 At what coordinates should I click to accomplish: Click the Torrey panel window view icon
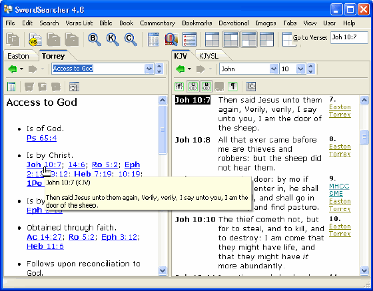74,87
